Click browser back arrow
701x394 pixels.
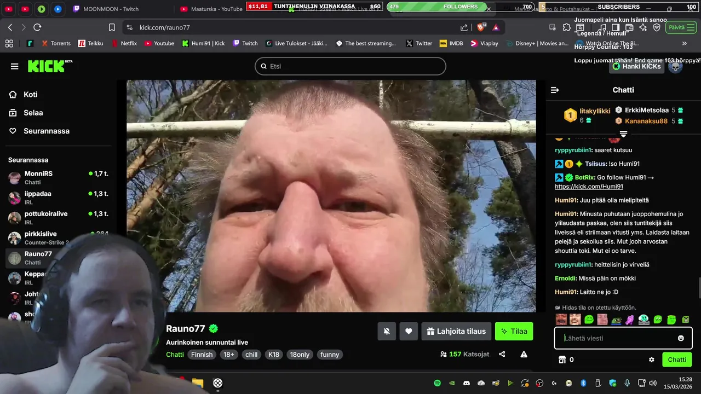click(10, 27)
